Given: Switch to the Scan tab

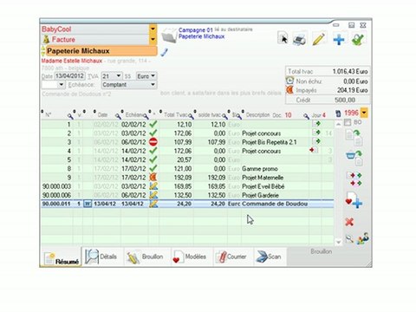Looking at the screenshot, I should pyautogui.click(x=270, y=257).
